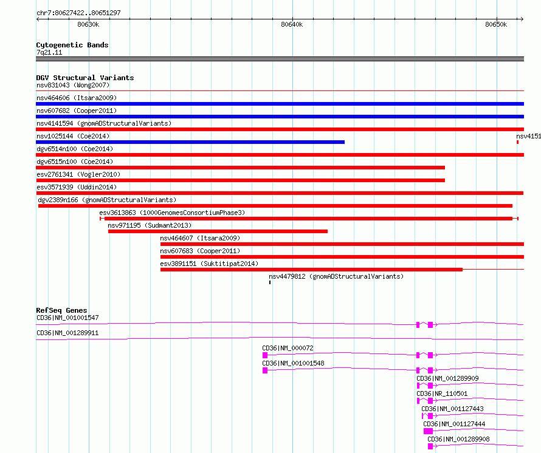541x453 pixels.
Task: Click the 80650k ruler tick label
Action: (496, 24)
